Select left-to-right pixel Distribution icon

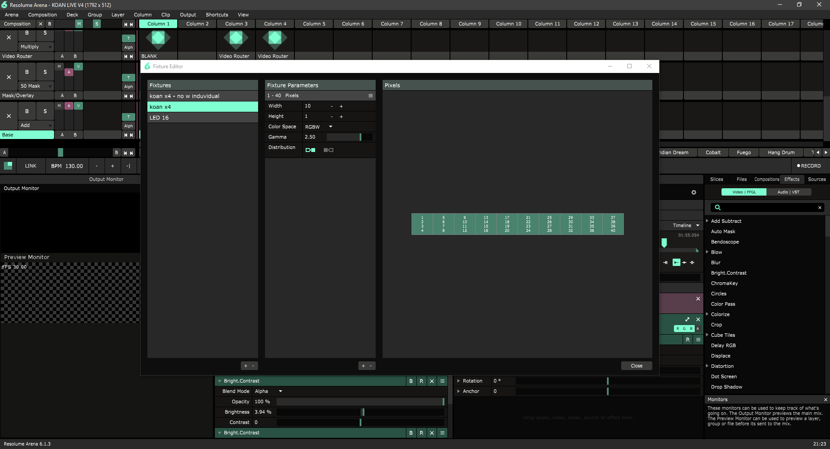(x=310, y=150)
